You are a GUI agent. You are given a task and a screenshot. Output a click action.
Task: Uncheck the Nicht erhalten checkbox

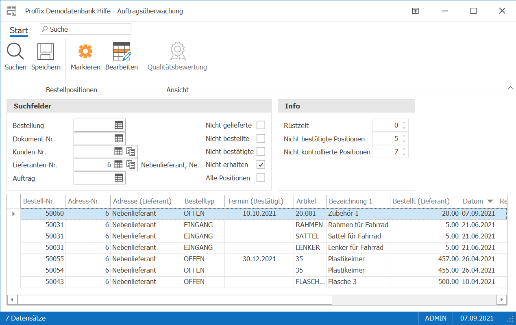point(261,165)
